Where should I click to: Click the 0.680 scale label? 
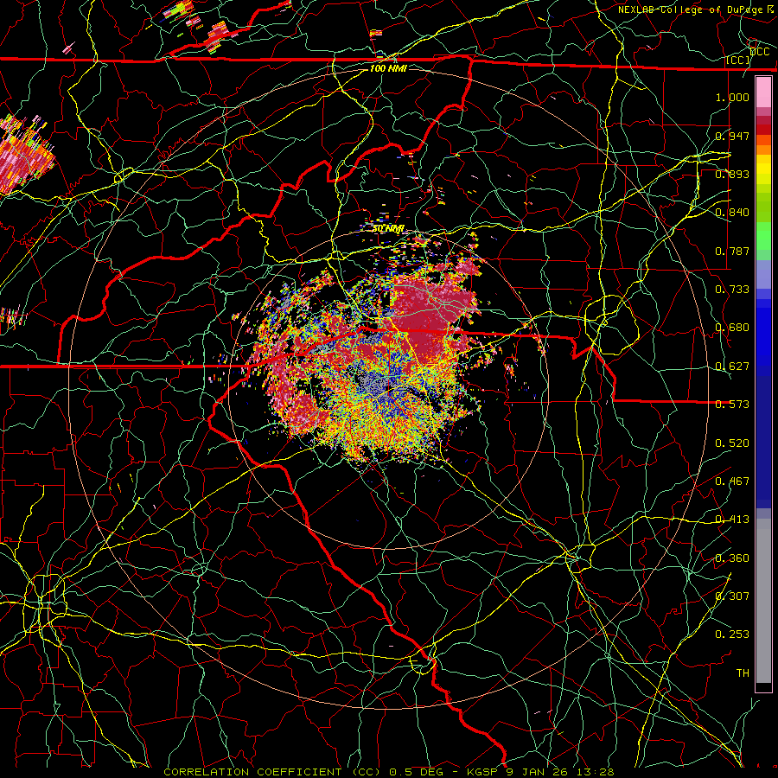732,328
